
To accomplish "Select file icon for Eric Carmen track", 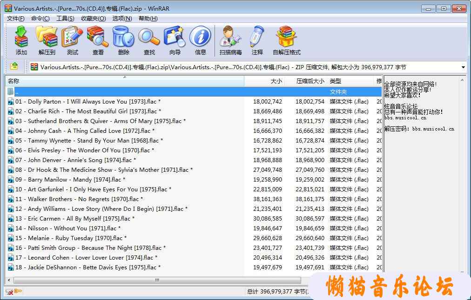I will [11, 219].
